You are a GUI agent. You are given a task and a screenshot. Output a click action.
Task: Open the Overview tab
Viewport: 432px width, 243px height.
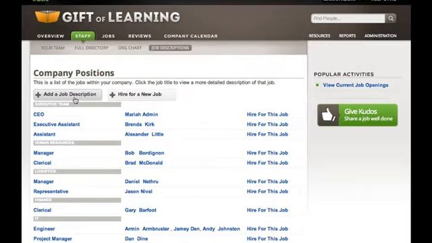[51, 36]
